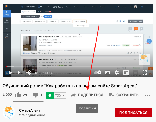The height and width of the screenshot is (122, 156).
Task: Click 2 650 view count
Action: [x=7, y=94]
